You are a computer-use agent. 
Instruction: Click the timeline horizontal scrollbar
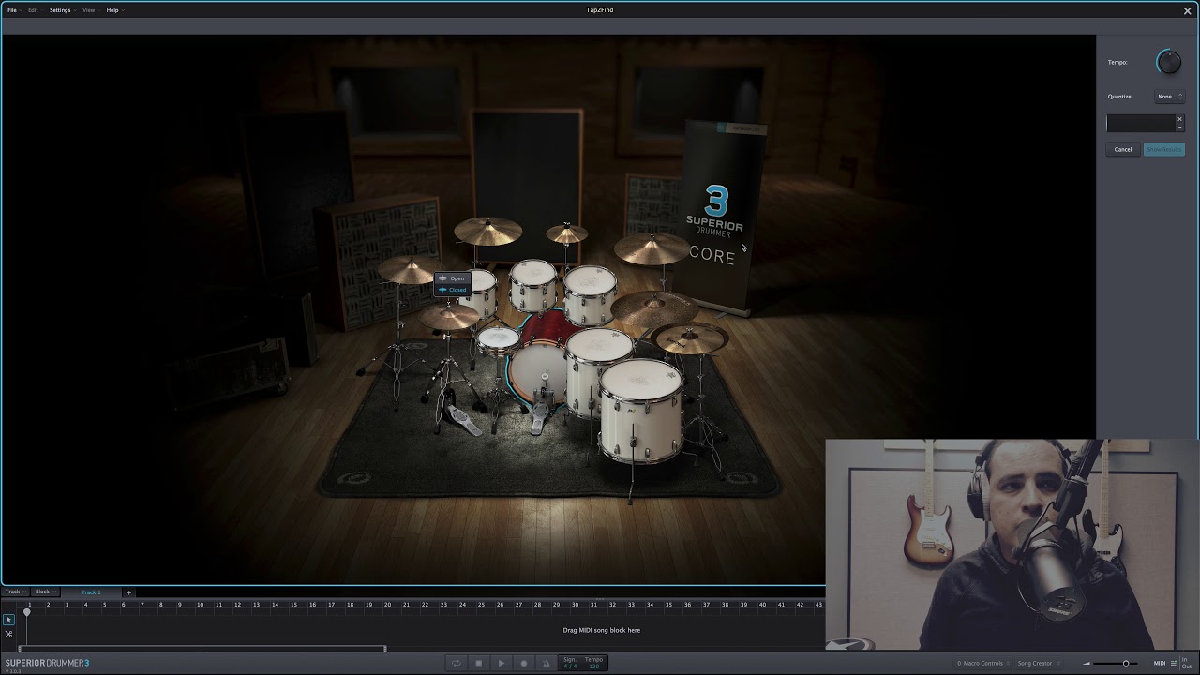coord(202,648)
